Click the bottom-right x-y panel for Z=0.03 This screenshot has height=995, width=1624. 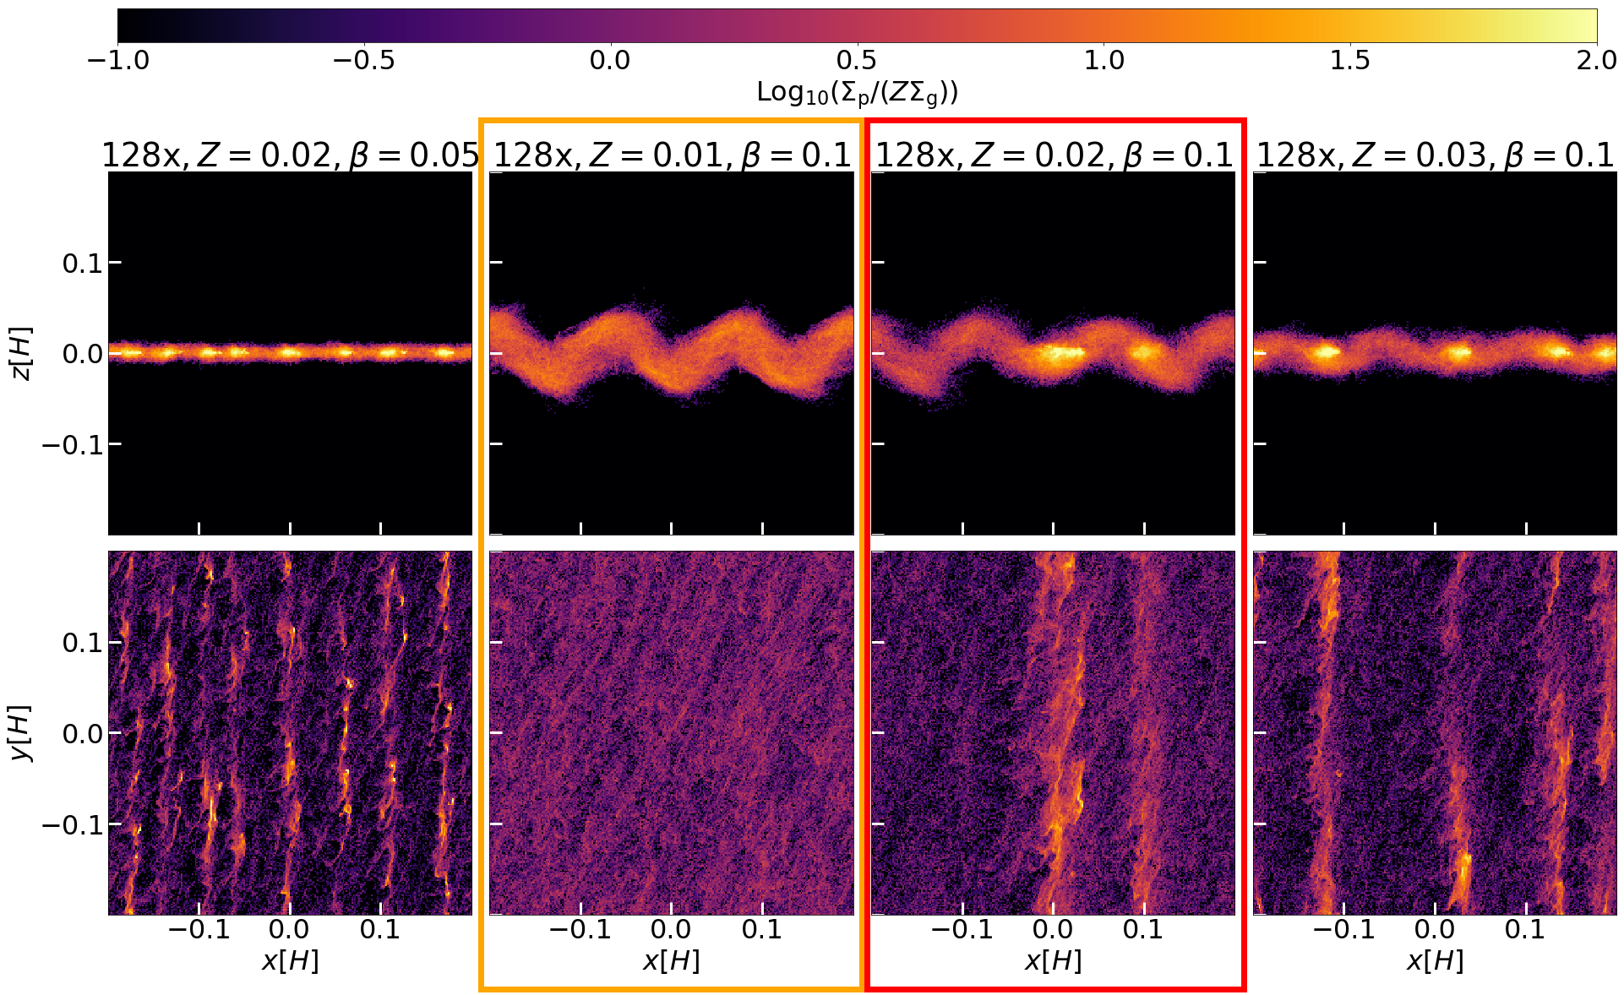click(x=1435, y=733)
